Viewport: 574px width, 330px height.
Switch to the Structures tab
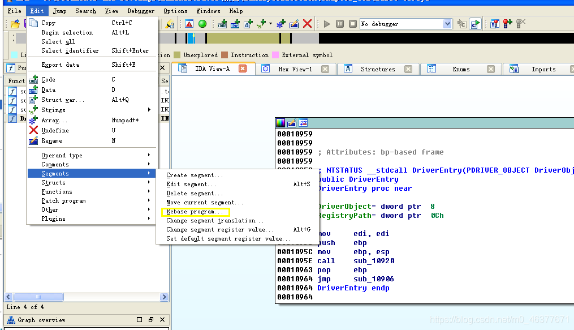pos(377,69)
